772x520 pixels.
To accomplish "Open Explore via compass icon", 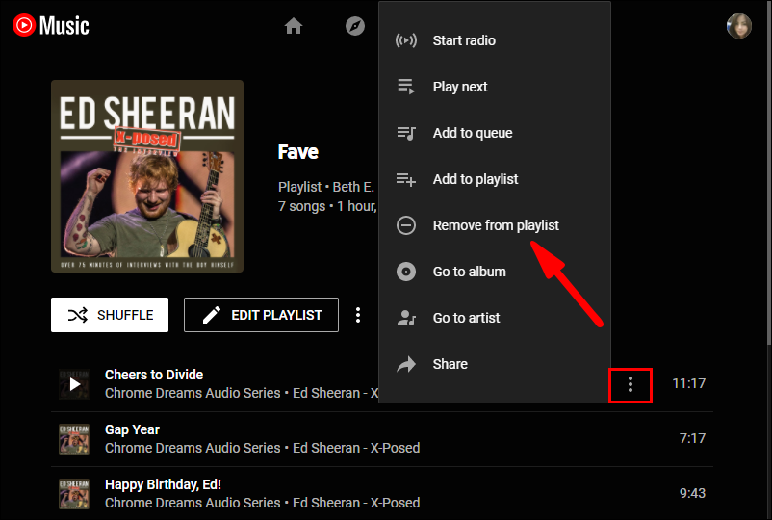I will (x=355, y=26).
